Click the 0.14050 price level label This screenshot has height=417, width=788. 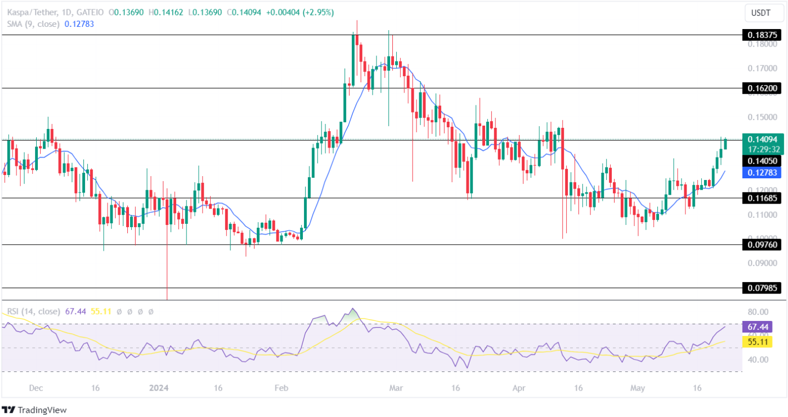point(762,161)
